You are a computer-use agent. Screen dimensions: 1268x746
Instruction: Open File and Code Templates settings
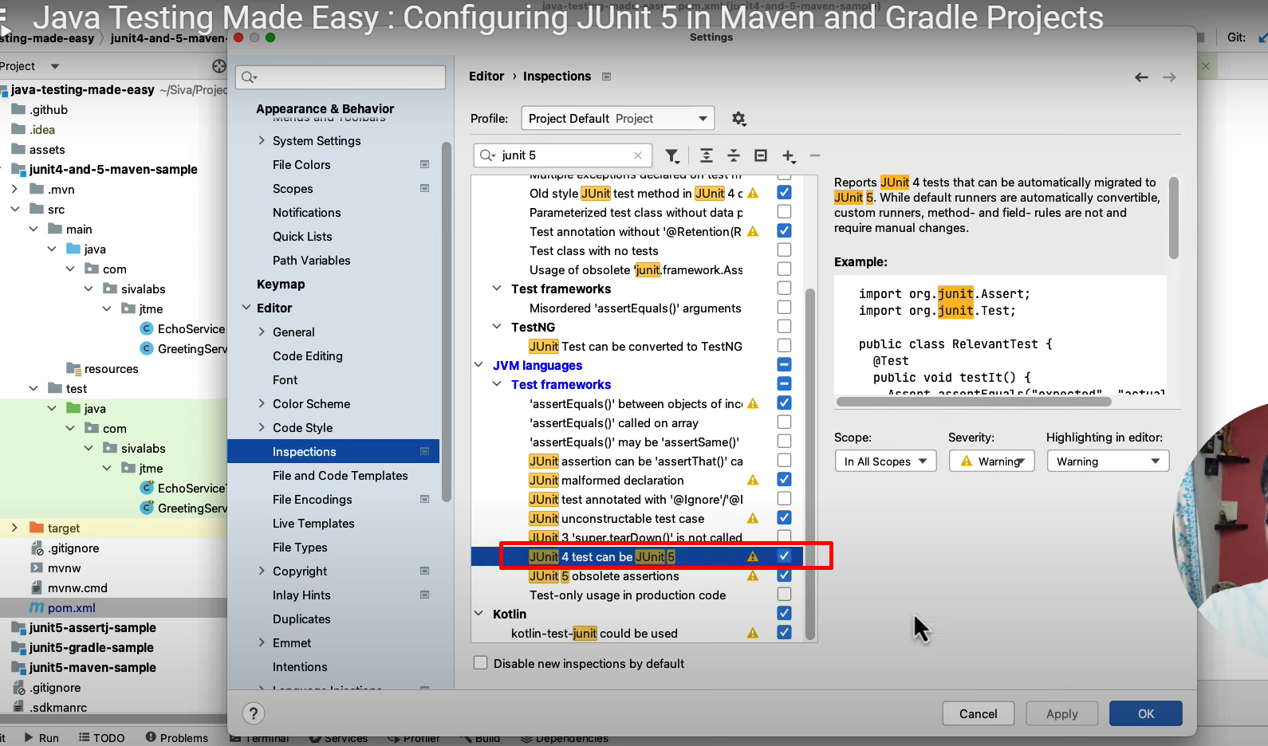[340, 476]
